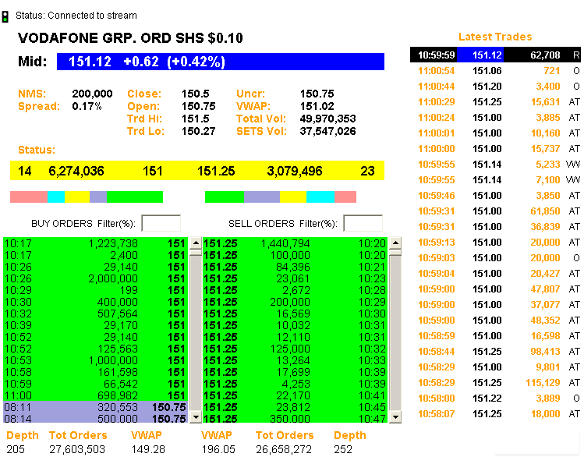Screen dimensions: 584x457
Task: Click the Latest Trades heading
Action: click(495, 37)
